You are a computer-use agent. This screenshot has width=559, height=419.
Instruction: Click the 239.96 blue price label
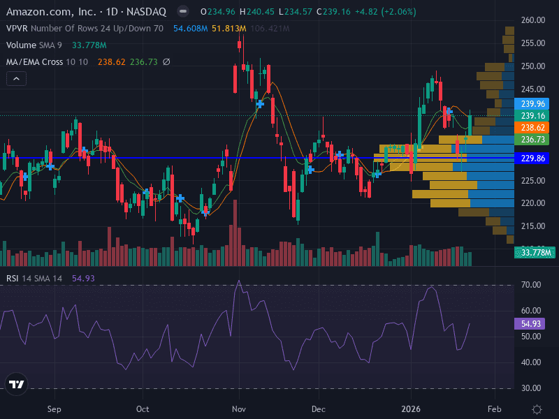point(532,103)
